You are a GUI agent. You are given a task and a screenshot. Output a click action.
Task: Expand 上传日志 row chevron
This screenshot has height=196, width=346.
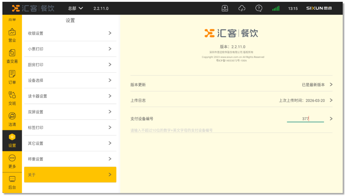point(331,100)
